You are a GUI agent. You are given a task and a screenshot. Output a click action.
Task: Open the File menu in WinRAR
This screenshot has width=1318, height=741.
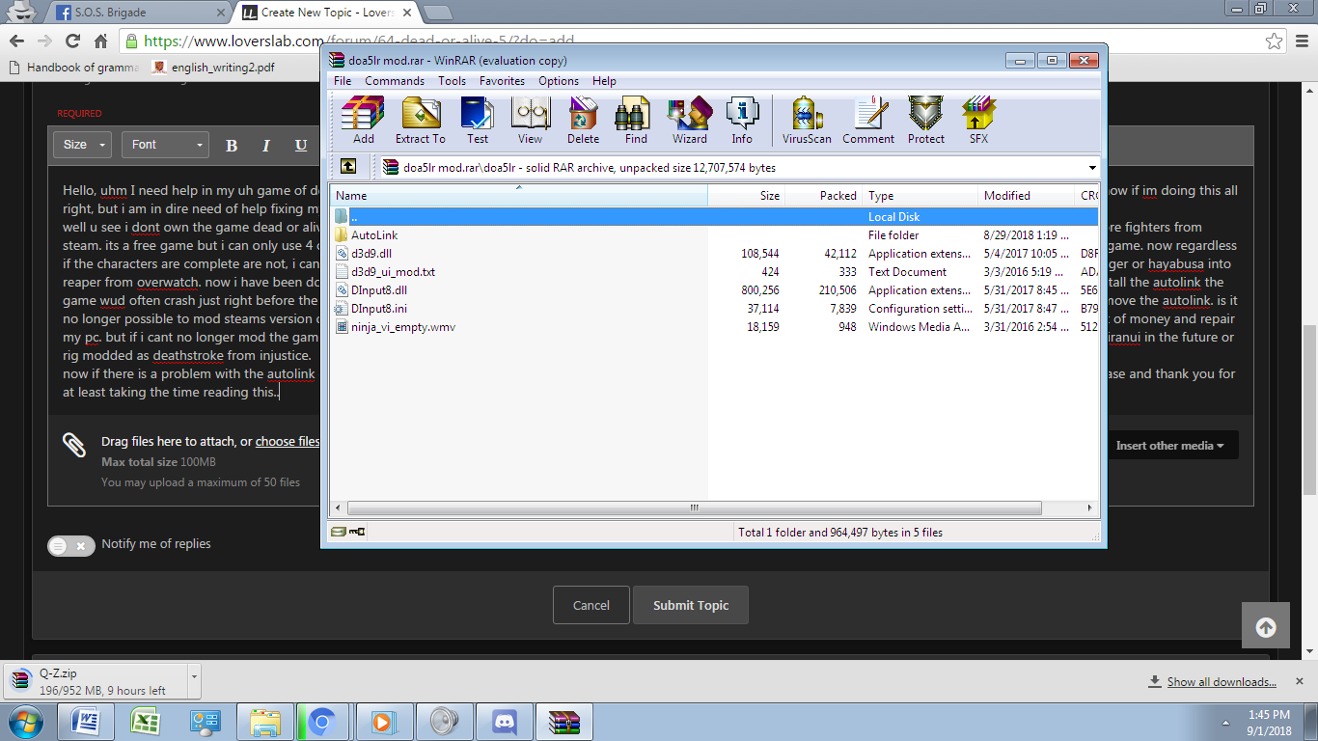point(343,81)
